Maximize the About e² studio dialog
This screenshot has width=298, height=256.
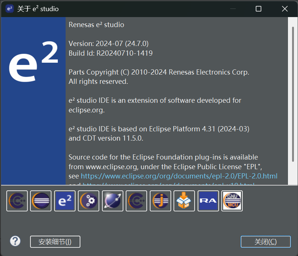pyautogui.click(x=258, y=9)
